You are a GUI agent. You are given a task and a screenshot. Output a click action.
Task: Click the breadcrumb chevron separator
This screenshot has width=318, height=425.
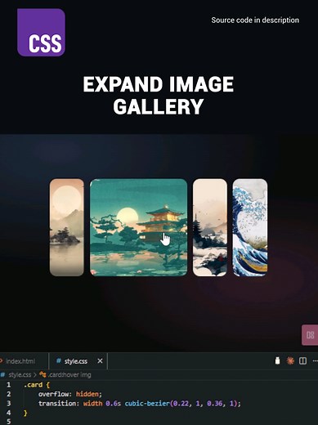coord(35,375)
